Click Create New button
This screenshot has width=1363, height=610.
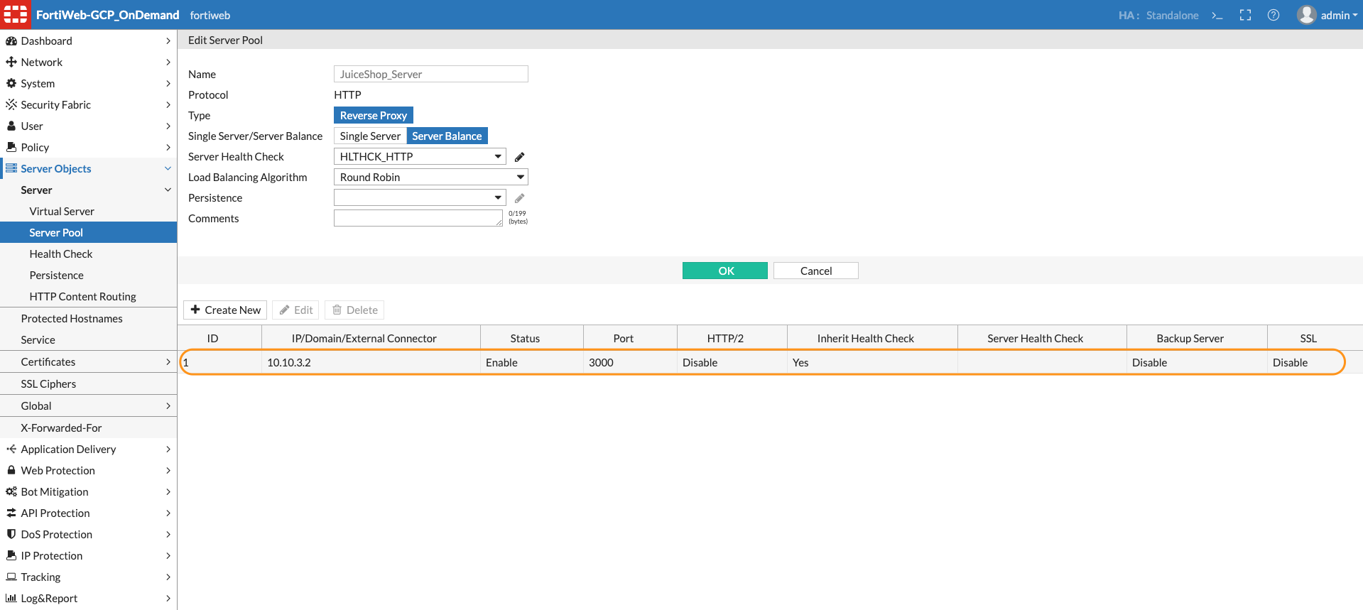(x=225, y=310)
